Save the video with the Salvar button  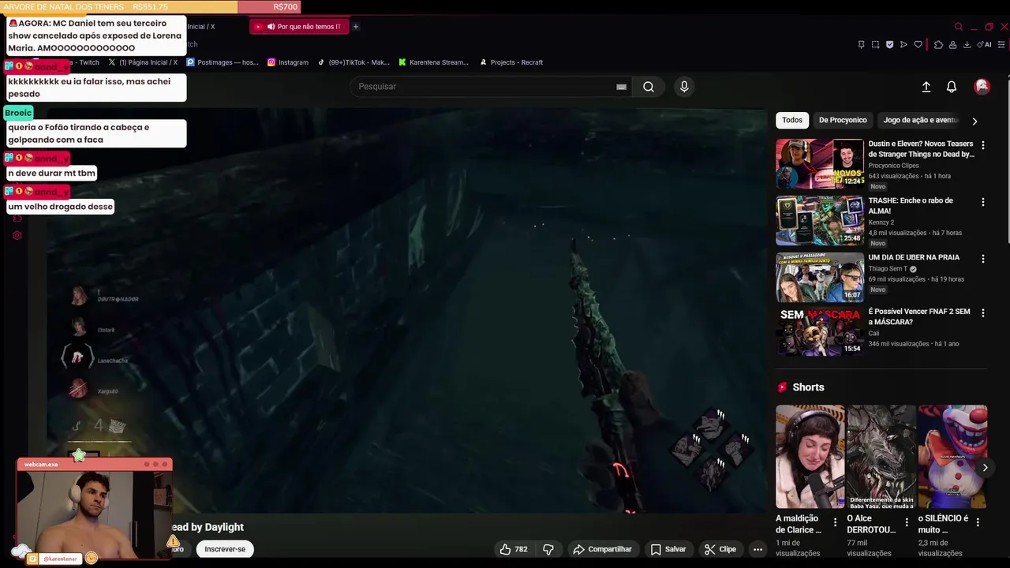tap(668, 549)
